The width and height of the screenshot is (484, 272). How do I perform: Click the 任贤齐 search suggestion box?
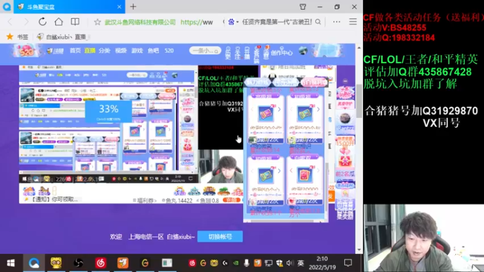[x=277, y=22]
